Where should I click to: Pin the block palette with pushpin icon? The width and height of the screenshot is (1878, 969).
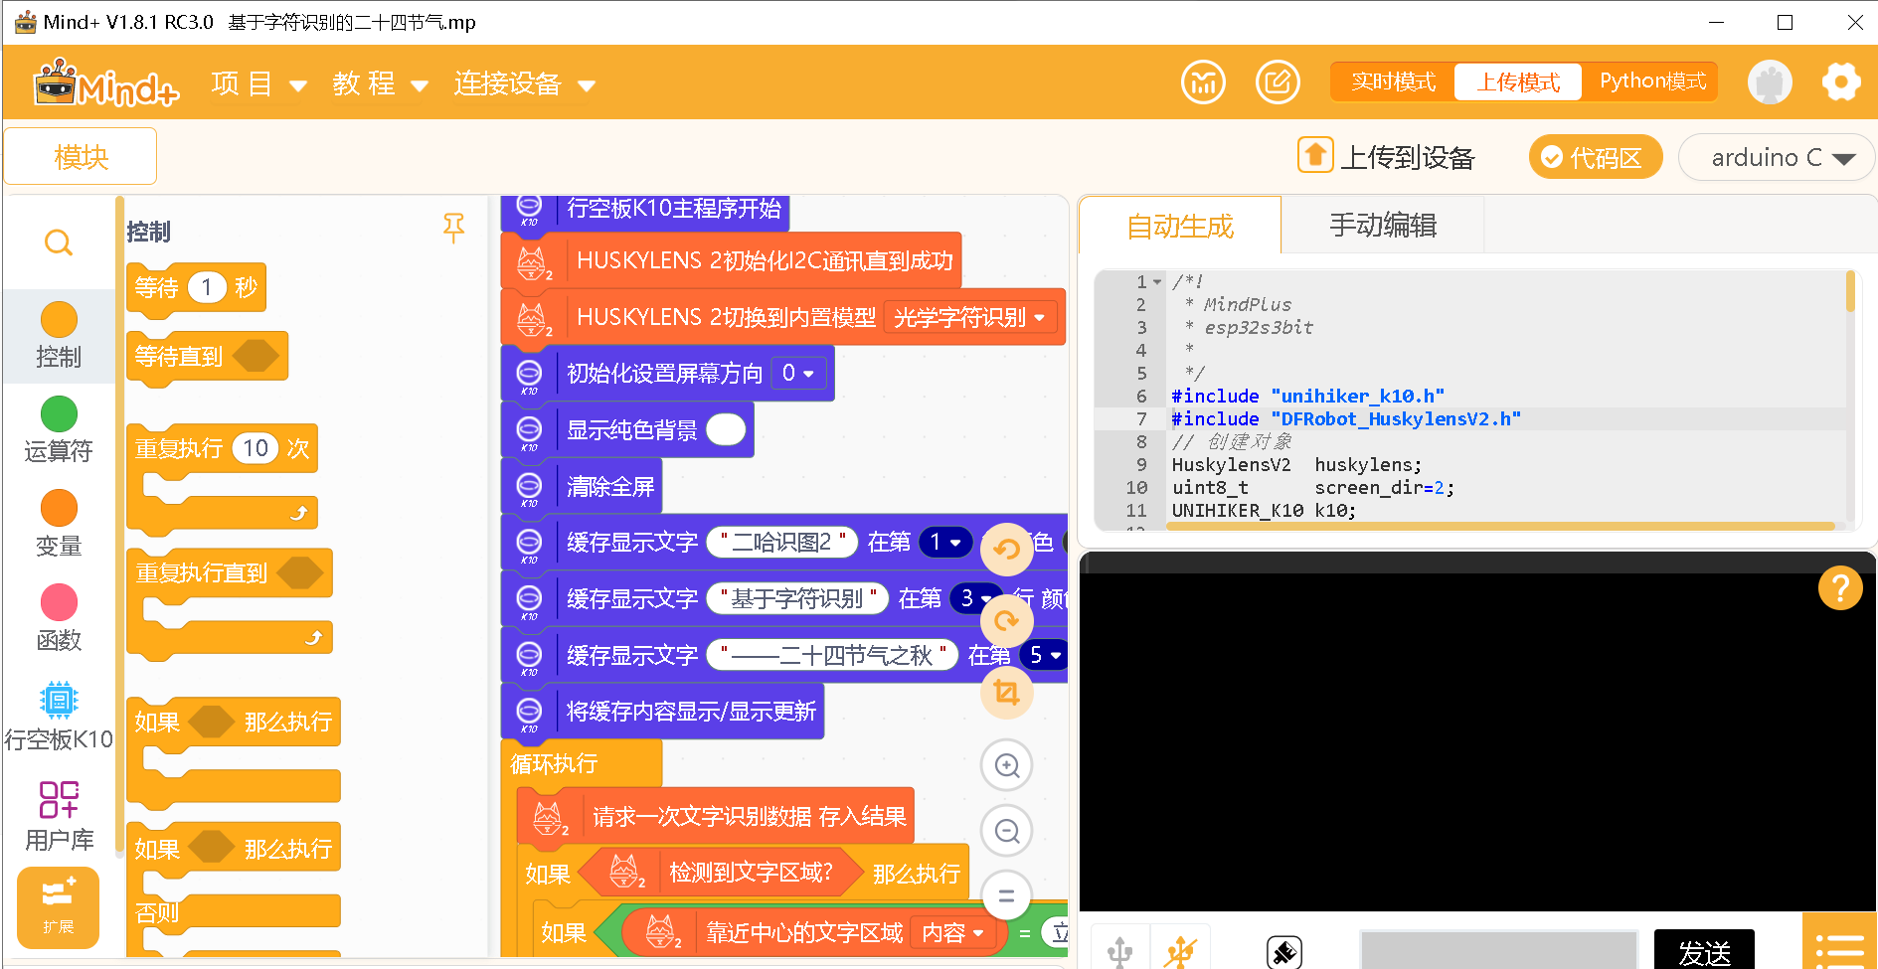[x=453, y=228]
